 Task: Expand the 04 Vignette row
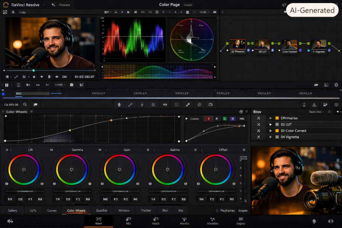[270, 137]
